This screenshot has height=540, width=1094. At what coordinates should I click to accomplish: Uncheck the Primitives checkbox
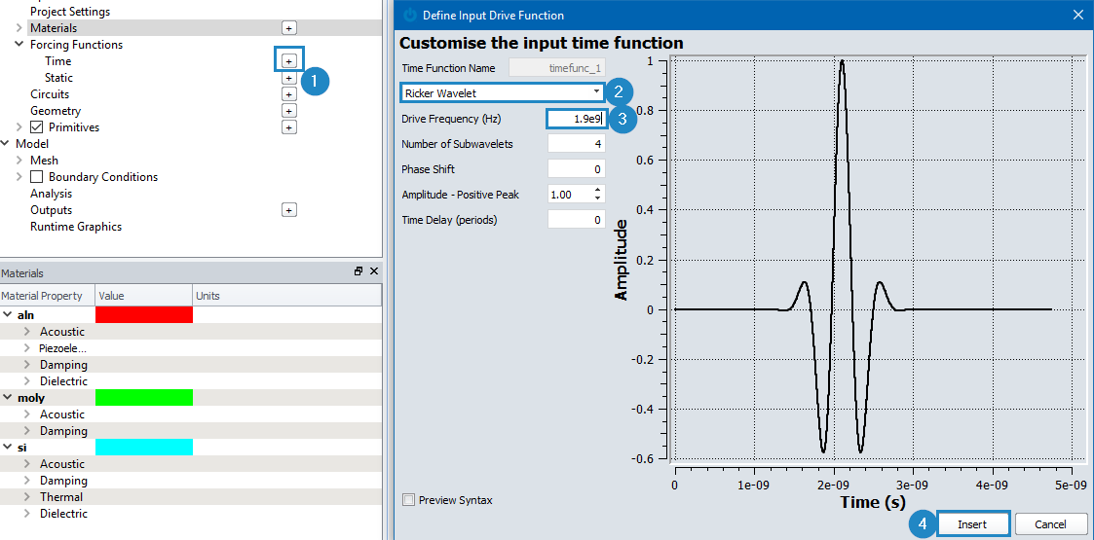pos(36,127)
